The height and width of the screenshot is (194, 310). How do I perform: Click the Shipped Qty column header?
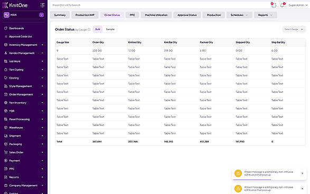242,42
